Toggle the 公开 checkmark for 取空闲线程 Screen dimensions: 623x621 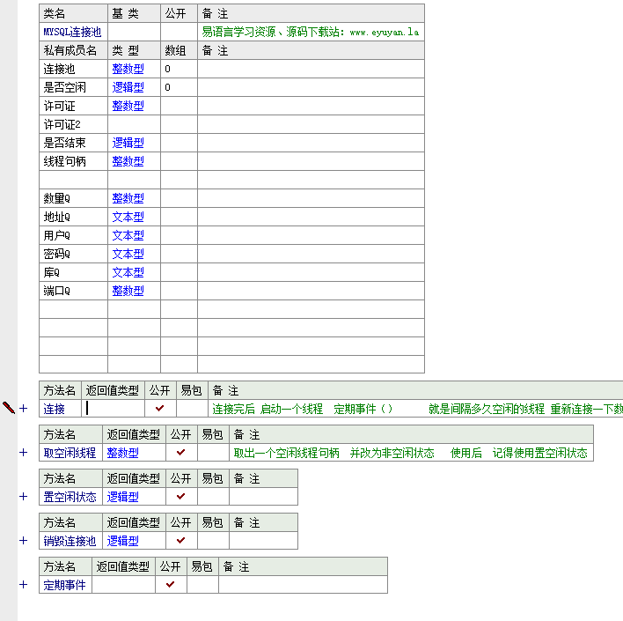(180, 453)
